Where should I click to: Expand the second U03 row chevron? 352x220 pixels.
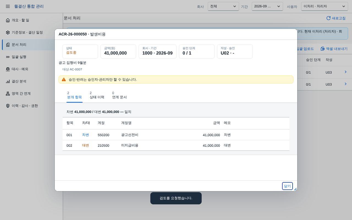[x=346, y=84]
